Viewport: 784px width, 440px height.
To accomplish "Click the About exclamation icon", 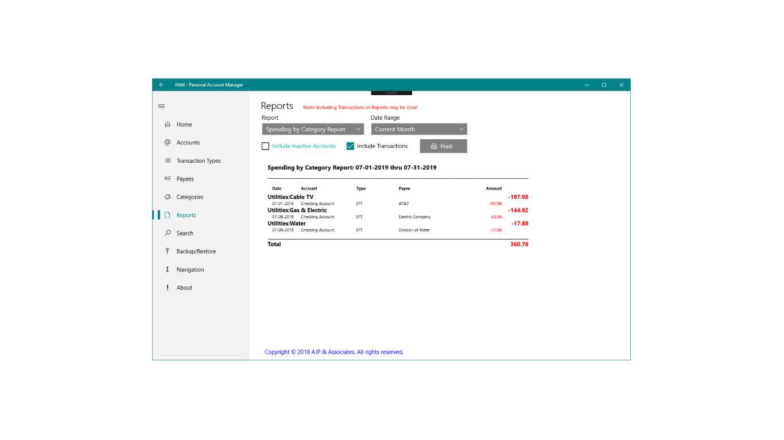I will pyautogui.click(x=168, y=288).
